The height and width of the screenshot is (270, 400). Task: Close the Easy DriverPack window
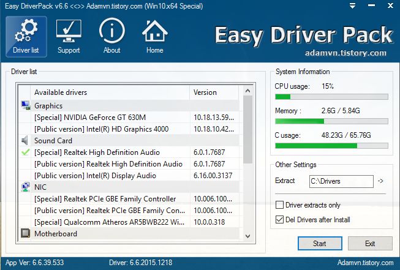pyautogui.click(x=390, y=6)
